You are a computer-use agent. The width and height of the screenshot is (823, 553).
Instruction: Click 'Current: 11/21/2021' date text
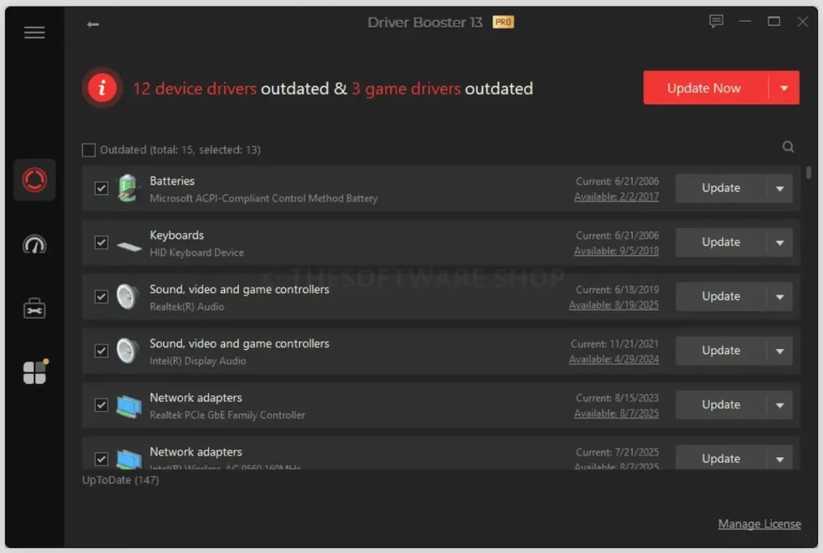[x=615, y=344]
